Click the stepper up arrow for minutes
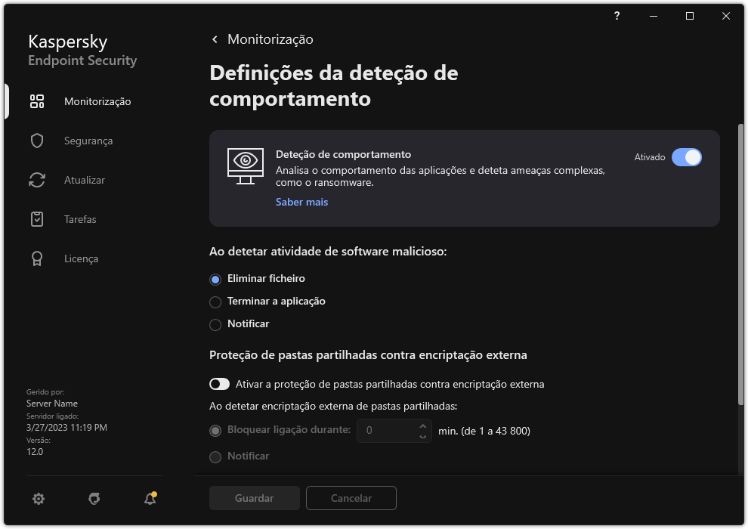Viewport: 748px width, 529px height. (422, 425)
